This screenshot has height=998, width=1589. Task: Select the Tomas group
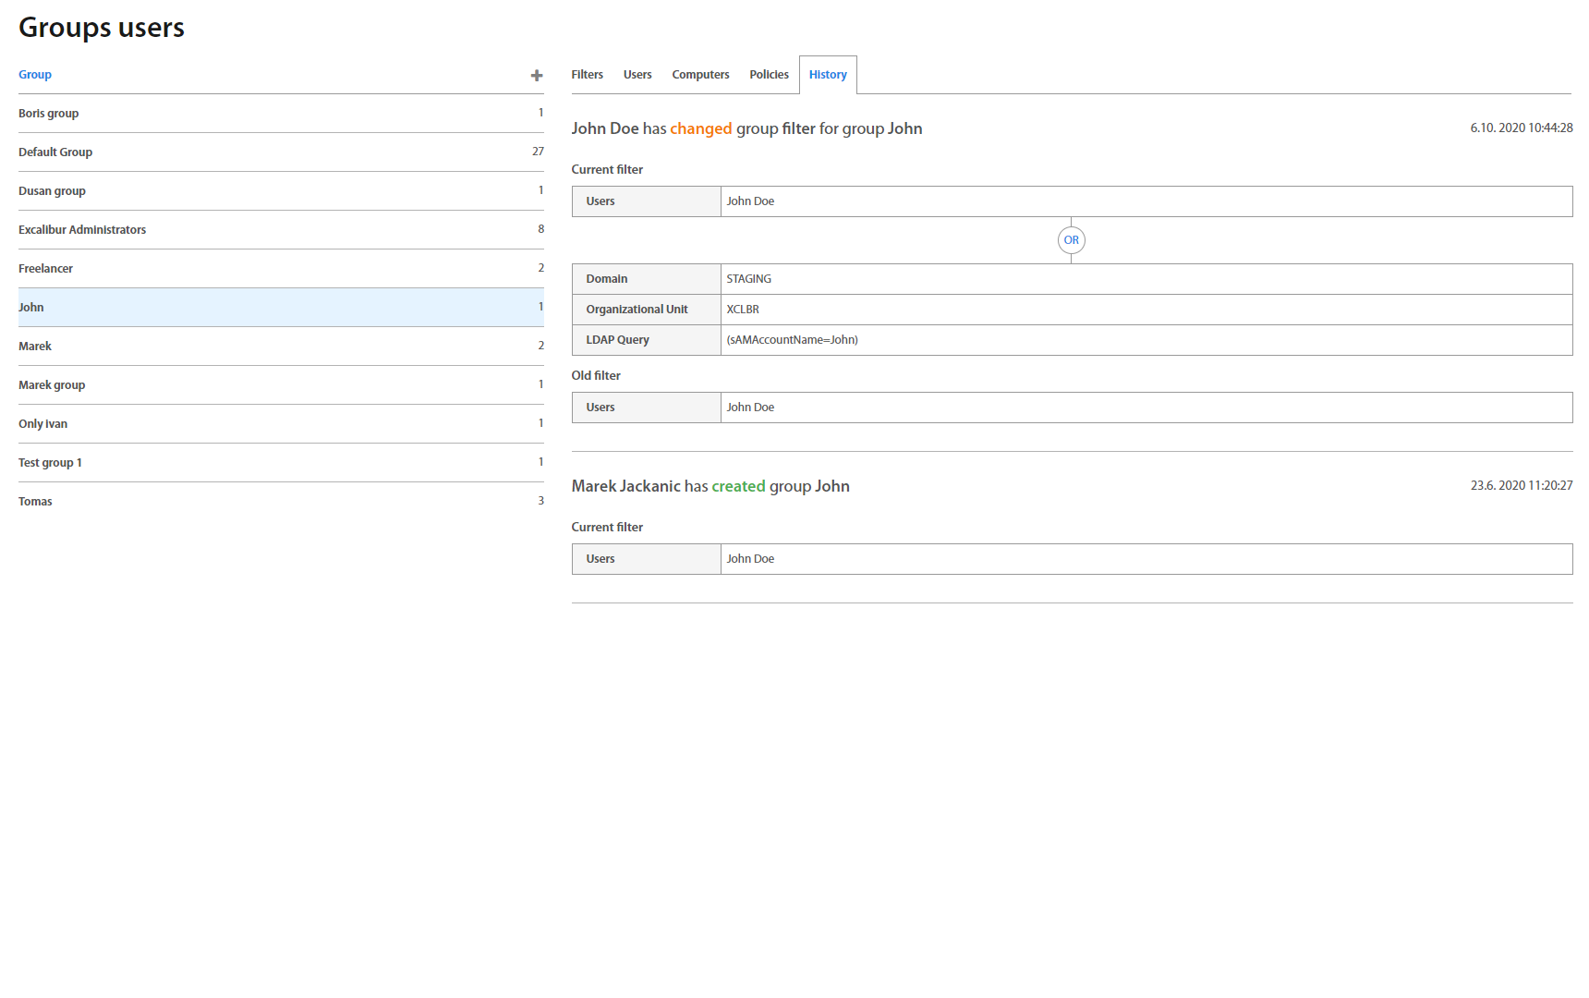35,502
